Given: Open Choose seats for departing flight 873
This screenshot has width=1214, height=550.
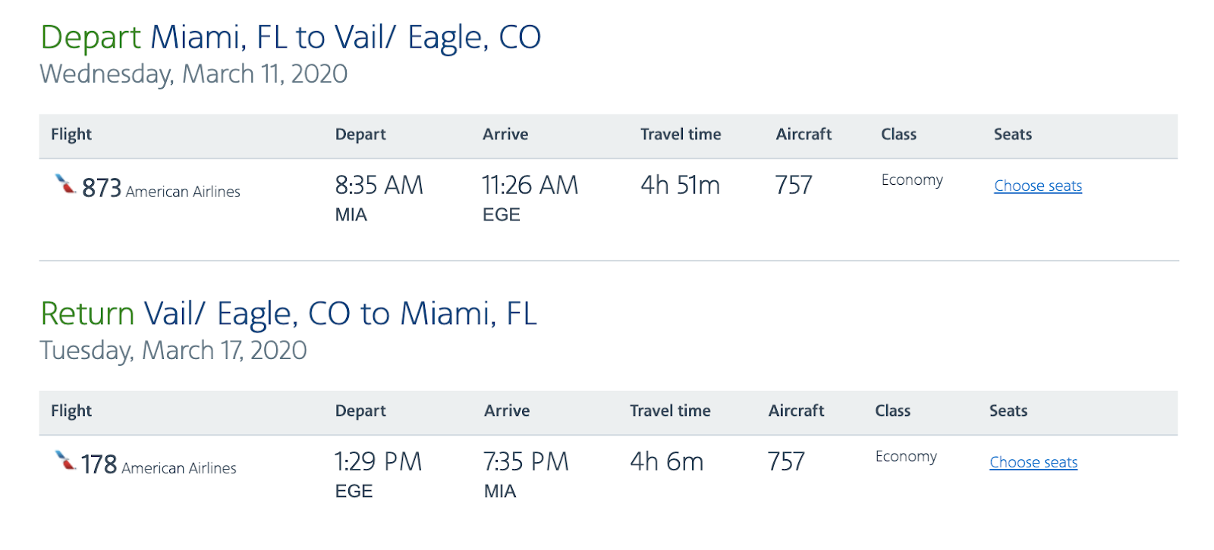Looking at the screenshot, I should click(x=1037, y=186).
